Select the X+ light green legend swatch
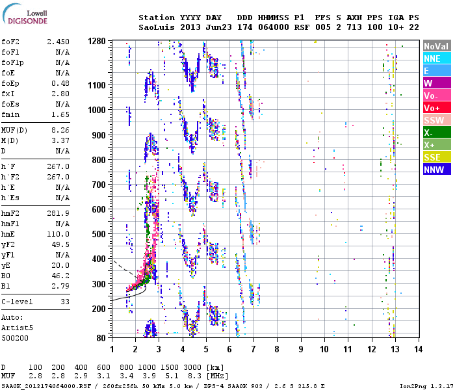 click(437, 145)
